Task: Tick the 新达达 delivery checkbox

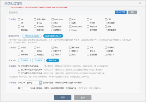Action: pos(19,47)
